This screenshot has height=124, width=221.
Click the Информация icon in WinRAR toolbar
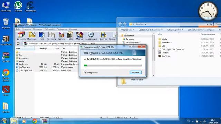tap(91, 36)
